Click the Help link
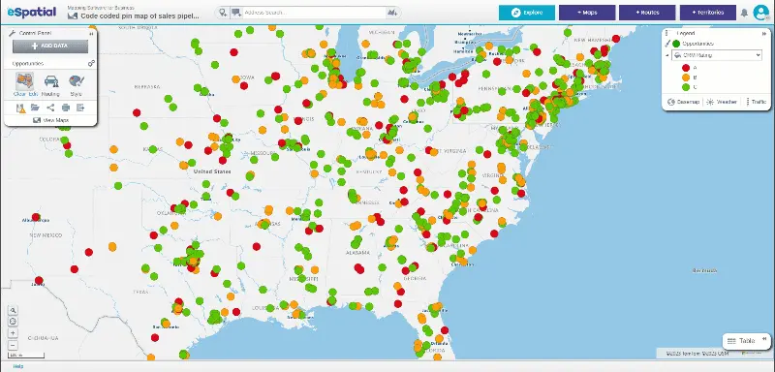 pos(18,366)
